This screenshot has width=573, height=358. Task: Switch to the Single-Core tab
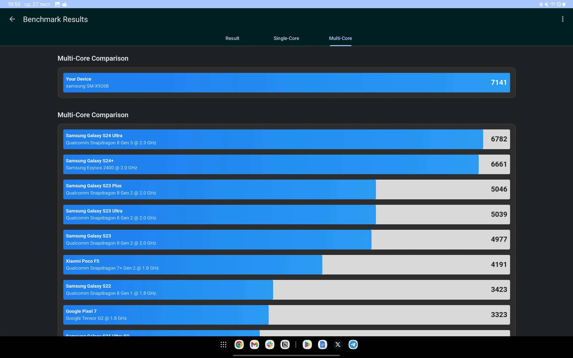pyautogui.click(x=286, y=38)
